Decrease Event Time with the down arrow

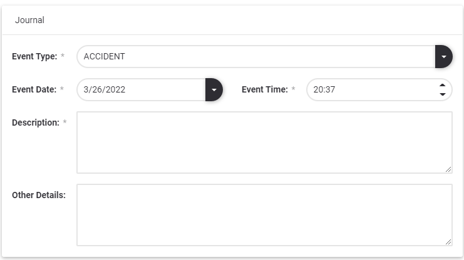[x=443, y=94]
